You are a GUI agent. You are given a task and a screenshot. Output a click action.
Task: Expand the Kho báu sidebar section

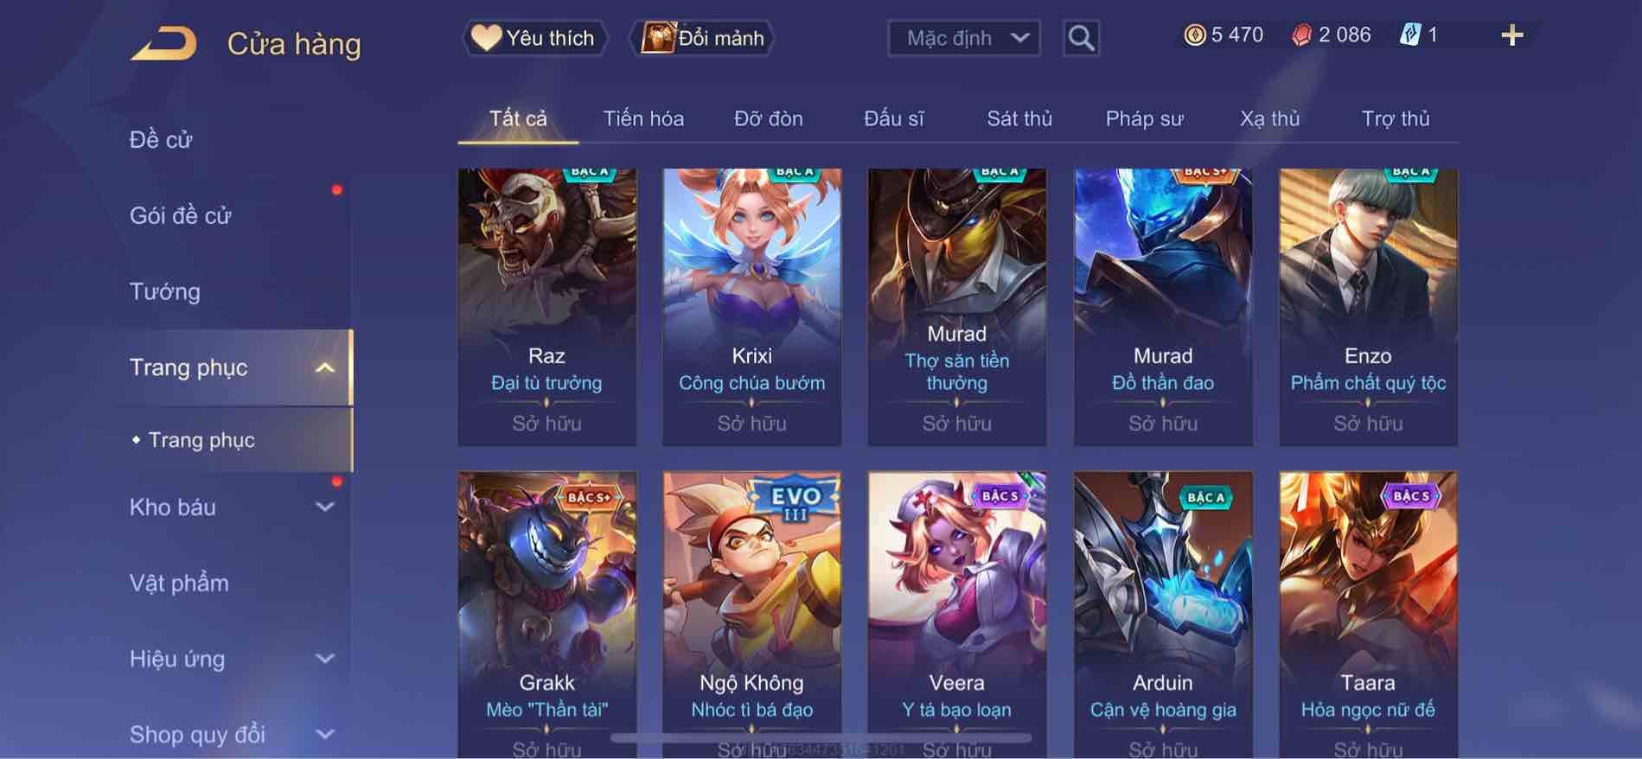[325, 507]
